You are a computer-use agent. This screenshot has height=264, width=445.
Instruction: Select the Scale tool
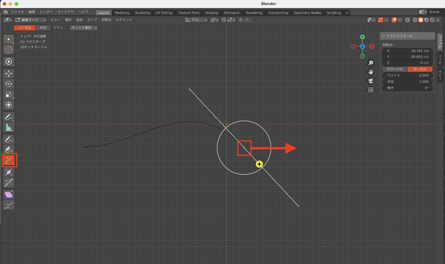[9, 94]
